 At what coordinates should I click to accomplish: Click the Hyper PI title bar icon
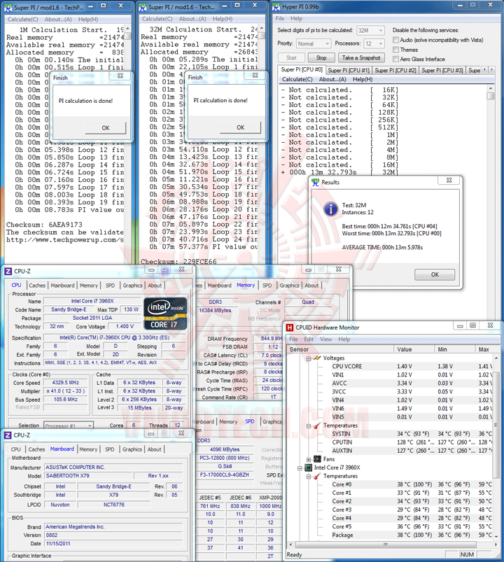coord(276,7)
